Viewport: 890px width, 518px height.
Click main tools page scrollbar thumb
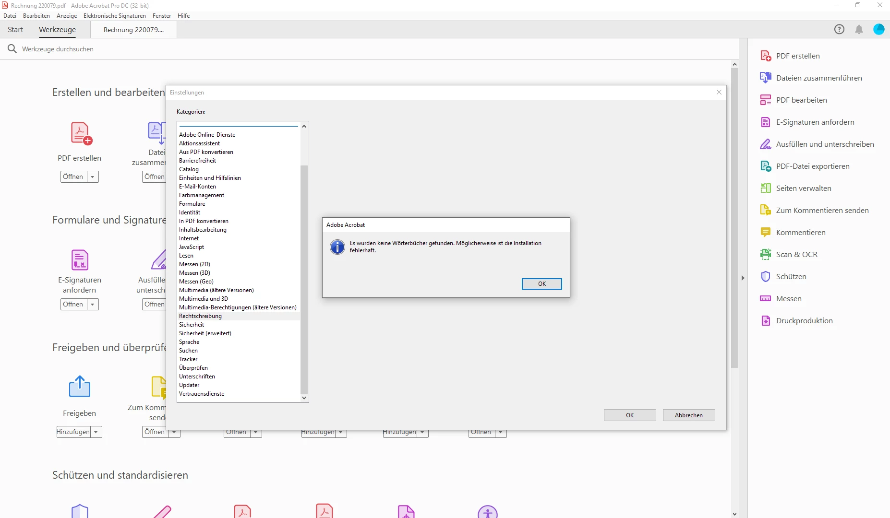[734, 218]
